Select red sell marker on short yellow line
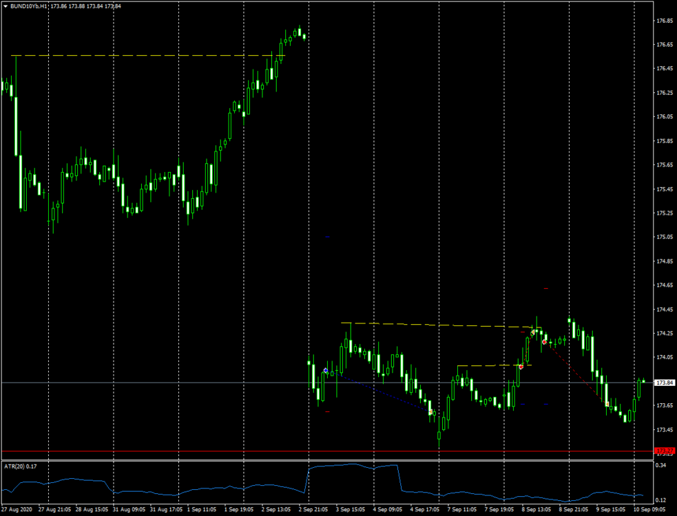This screenshot has height=516, width=677. pyautogui.click(x=521, y=367)
